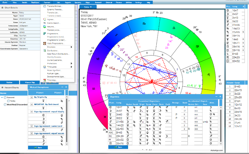Minimize the Mutual Receptions window
The height and width of the screenshot is (154, 249).
(x=62, y=87)
